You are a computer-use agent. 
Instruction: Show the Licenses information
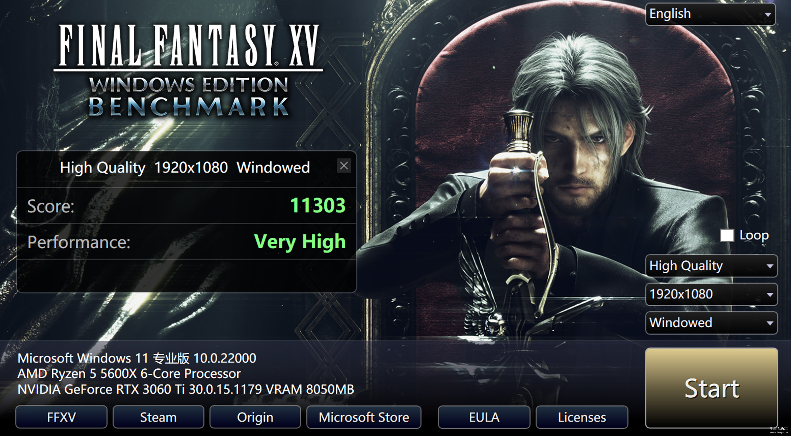pos(582,417)
